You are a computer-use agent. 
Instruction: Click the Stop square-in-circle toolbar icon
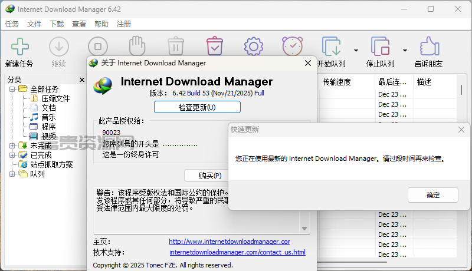[98, 47]
